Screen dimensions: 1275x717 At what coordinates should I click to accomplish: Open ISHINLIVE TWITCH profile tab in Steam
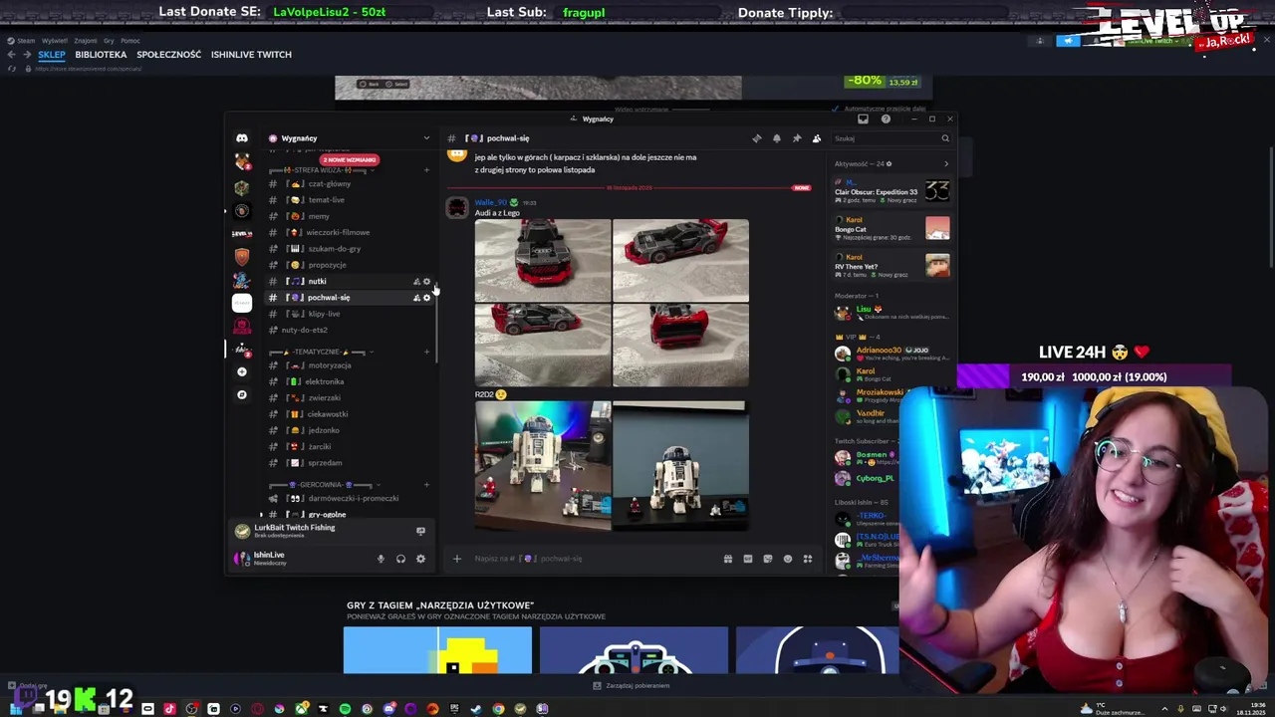[251, 55]
